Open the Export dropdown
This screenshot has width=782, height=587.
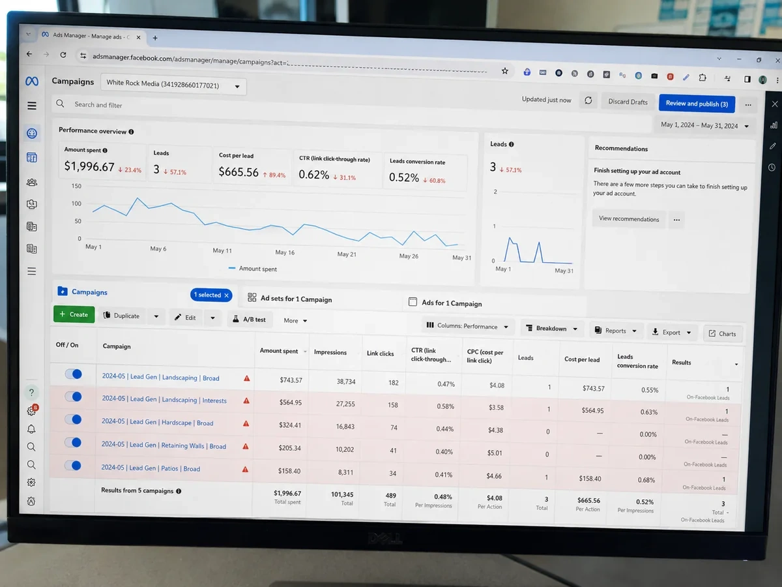coord(672,332)
